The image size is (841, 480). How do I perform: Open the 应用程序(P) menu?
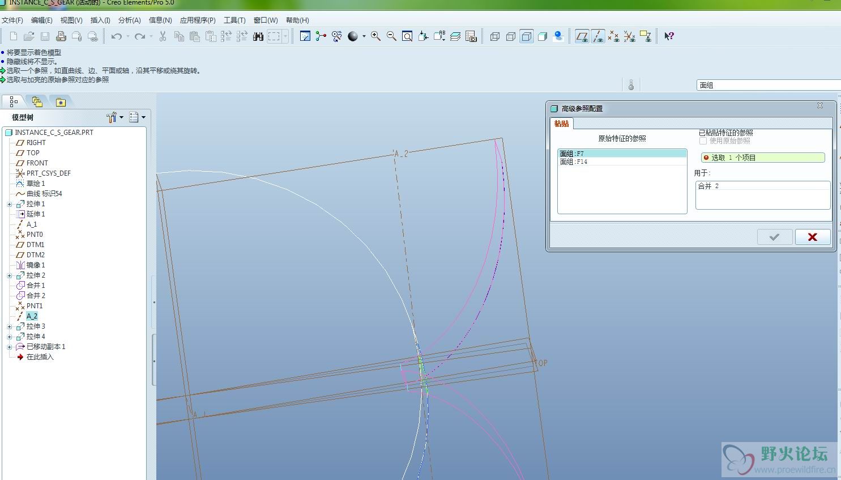coord(198,20)
